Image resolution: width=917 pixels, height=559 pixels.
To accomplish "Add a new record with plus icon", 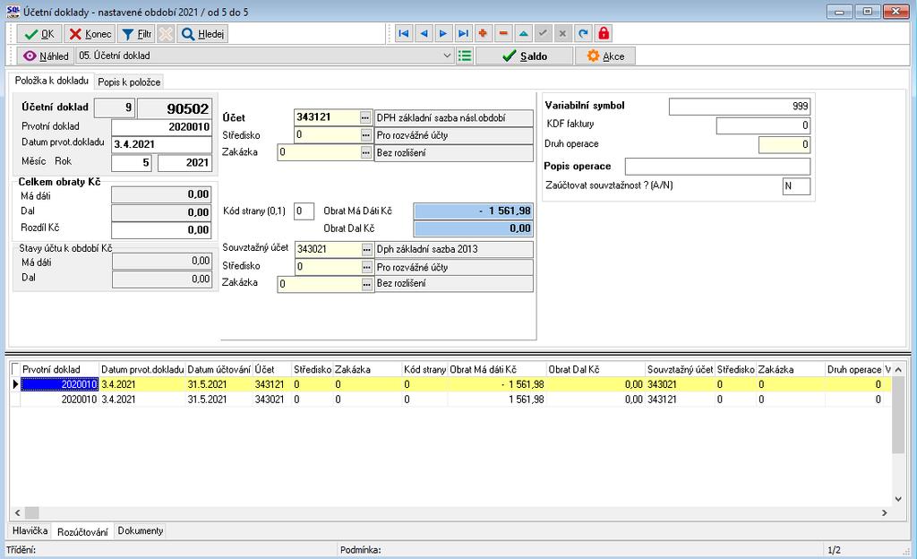I will [x=483, y=33].
